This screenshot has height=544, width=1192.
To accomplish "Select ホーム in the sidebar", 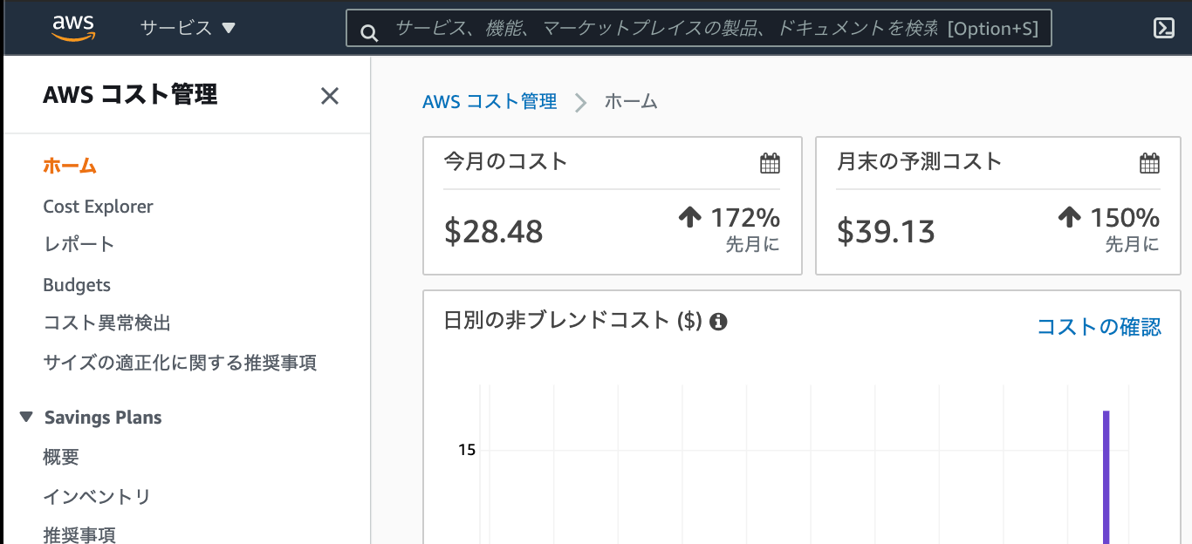I will point(70,166).
